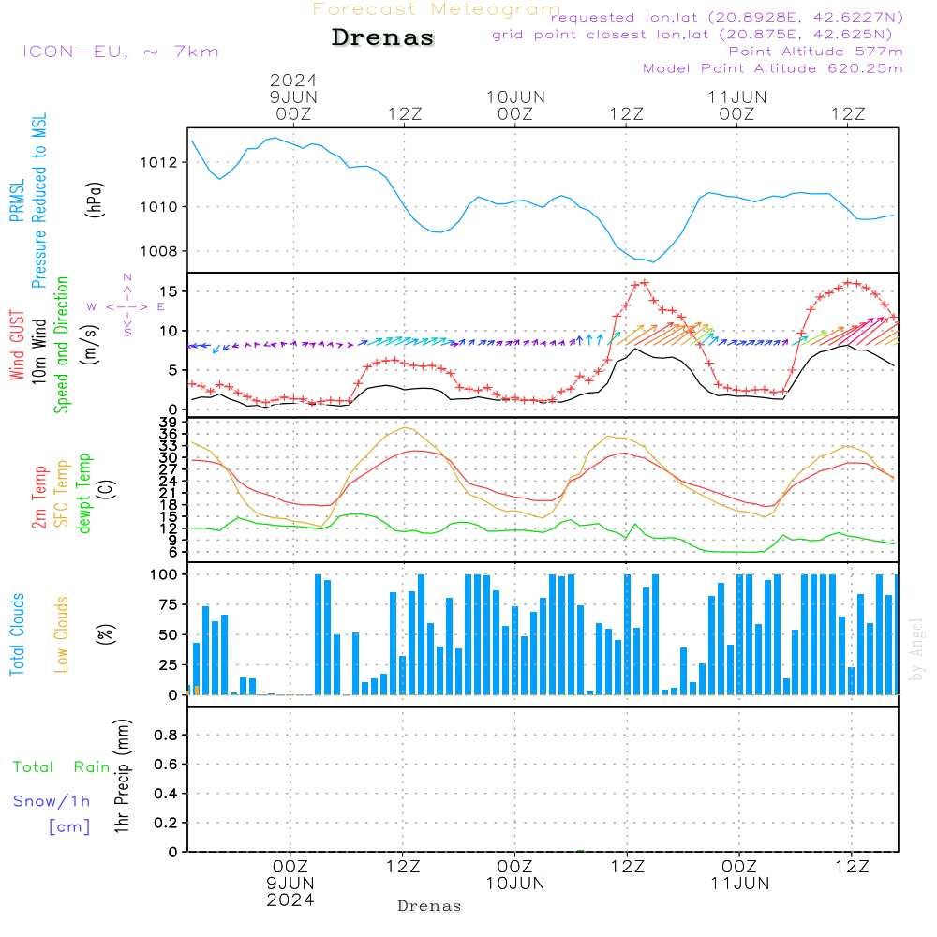Viewport: 937px width, 937px height.
Task: Click the "Model Point Altitude 620.25m" text
Action: point(773,68)
